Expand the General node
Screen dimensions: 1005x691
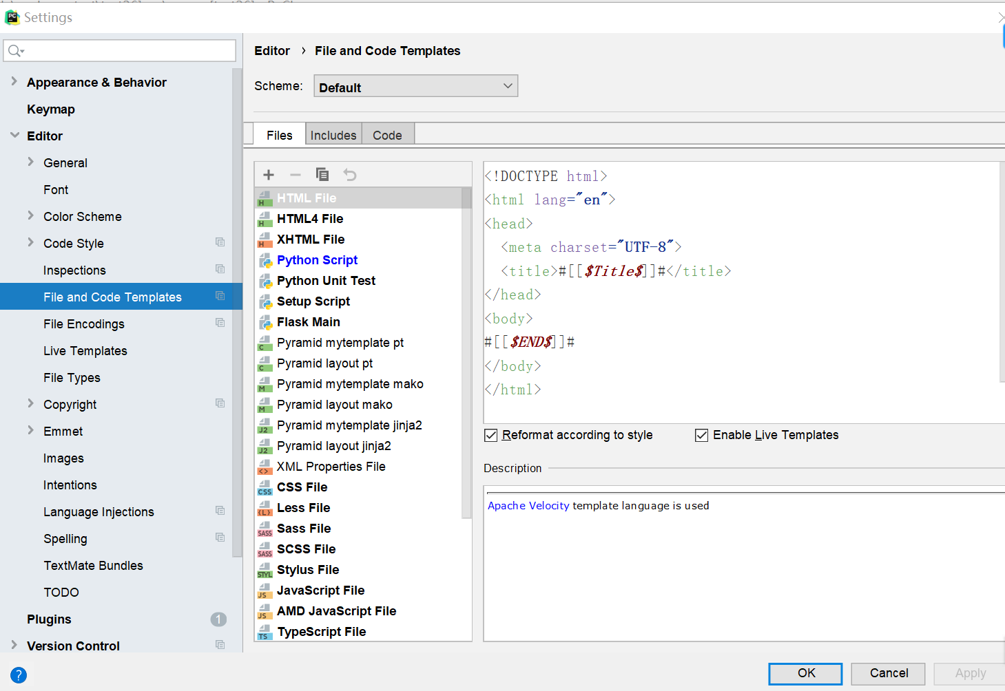click(30, 162)
